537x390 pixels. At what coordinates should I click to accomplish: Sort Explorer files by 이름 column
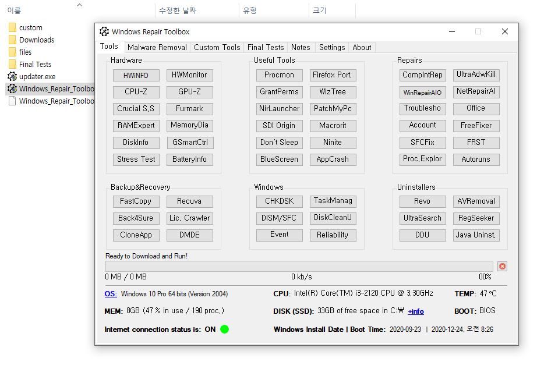14,10
